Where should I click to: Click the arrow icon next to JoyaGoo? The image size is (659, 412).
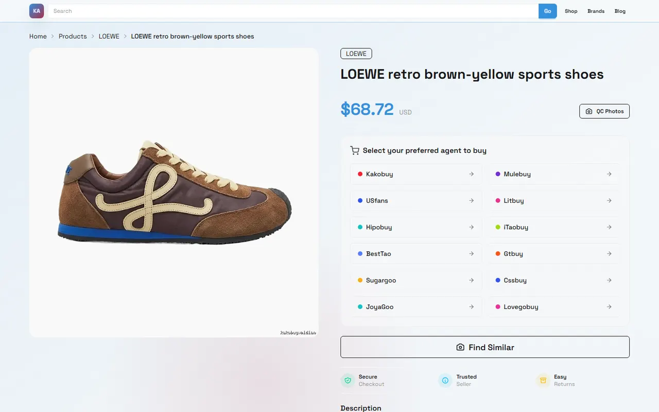point(471,307)
